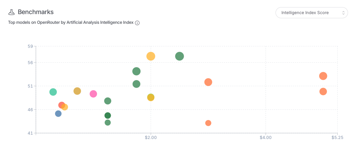This screenshot has width=356, height=148.
Task: Click the green point just above 51 line
Action: 136,84
